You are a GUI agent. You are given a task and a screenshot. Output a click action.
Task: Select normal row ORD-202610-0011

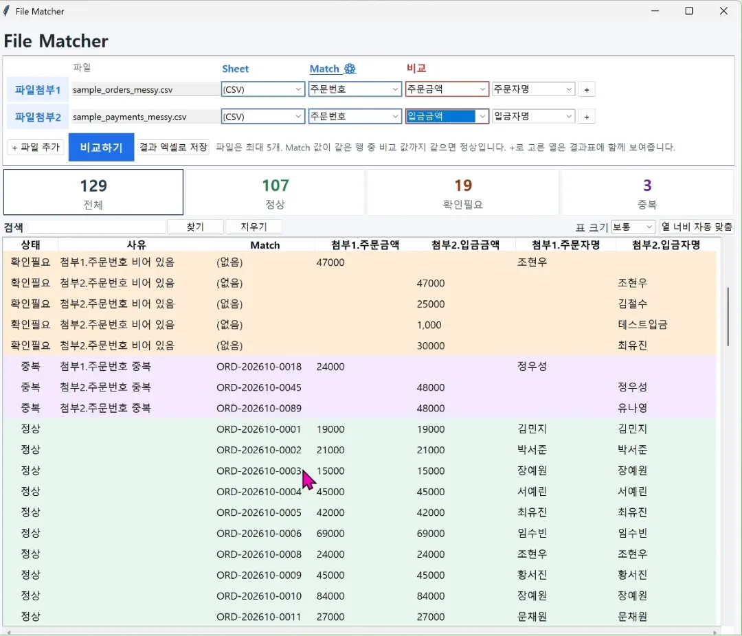(359, 616)
